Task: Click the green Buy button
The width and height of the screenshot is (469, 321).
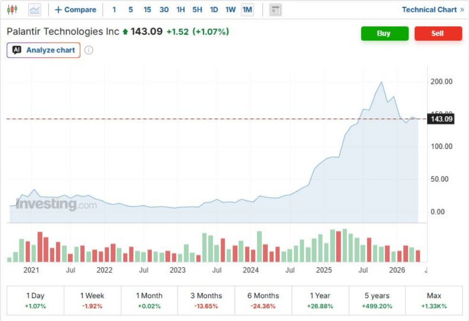Action: tap(384, 33)
